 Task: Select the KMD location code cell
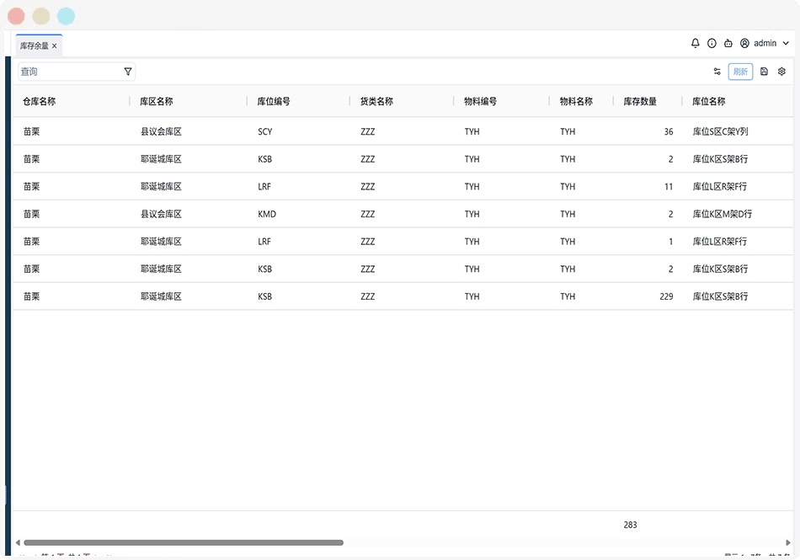[267, 214]
